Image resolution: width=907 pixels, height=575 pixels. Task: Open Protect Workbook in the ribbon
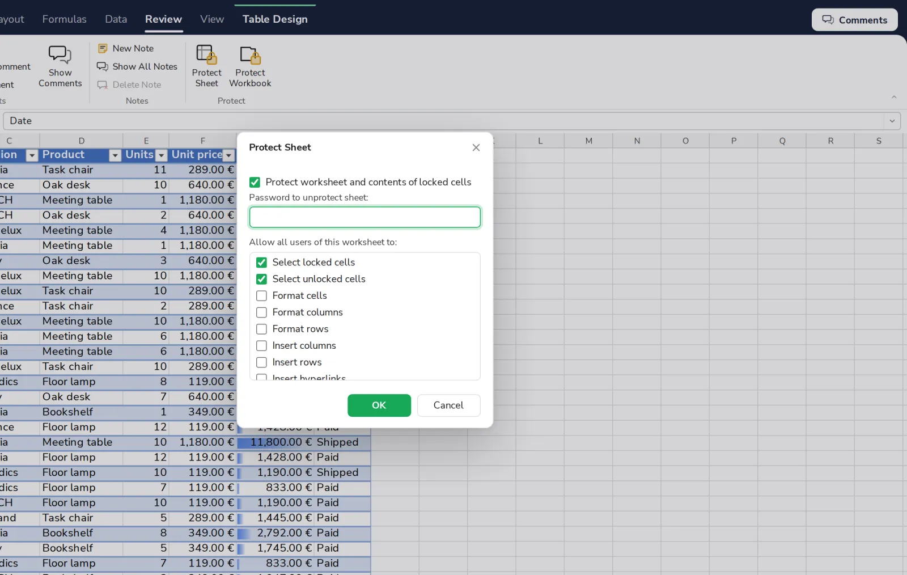[x=250, y=66]
